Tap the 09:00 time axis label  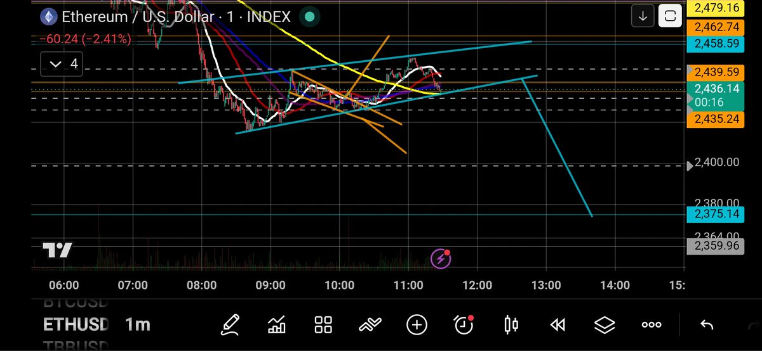(x=270, y=286)
